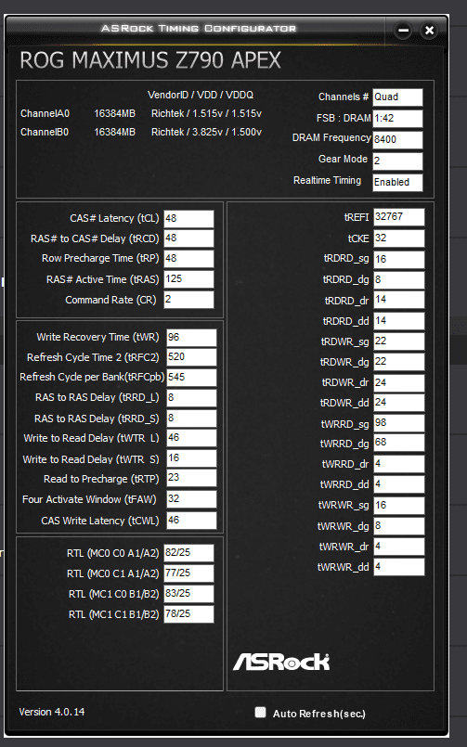Click the tWRRD_dd value field
Viewport: 467px width, 747px height.
coord(399,484)
